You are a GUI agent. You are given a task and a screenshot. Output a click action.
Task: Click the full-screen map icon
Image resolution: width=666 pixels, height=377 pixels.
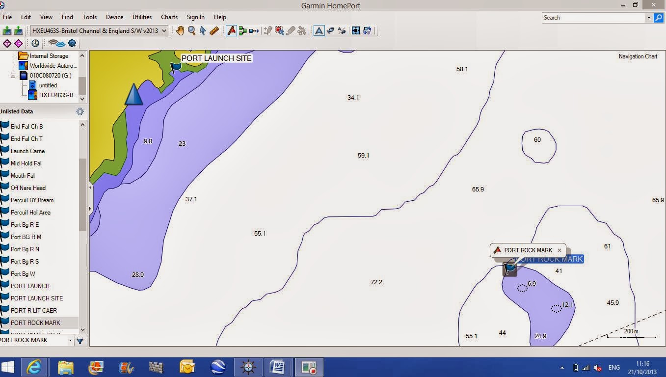click(356, 31)
